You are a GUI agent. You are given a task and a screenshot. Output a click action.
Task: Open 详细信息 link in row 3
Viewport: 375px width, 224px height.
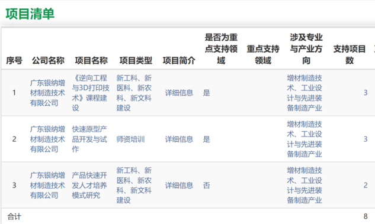coord(179,186)
